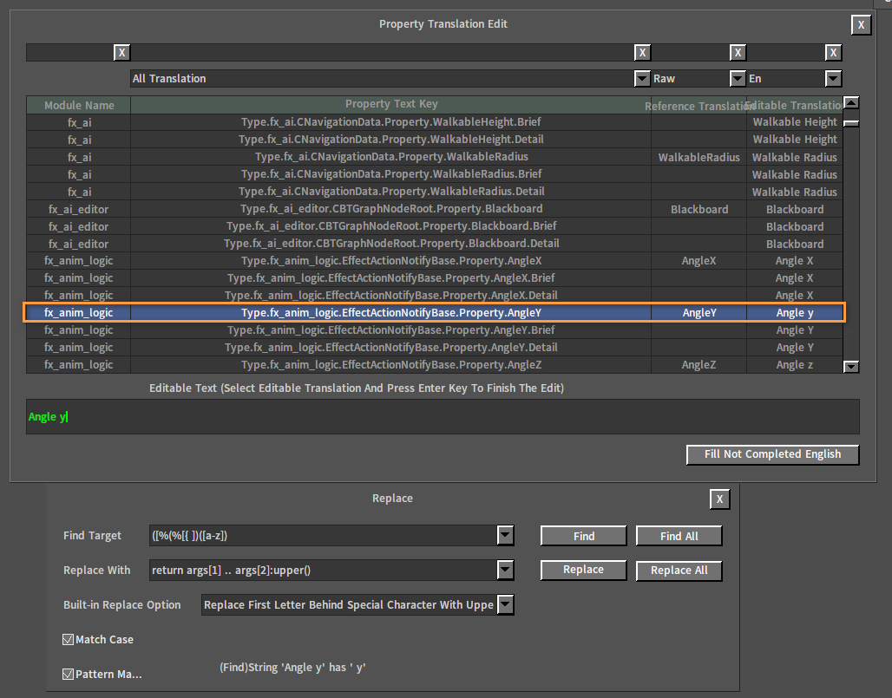Open the En editable language dropdown
The image size is (892, 698).
pyautogui.click(x=833, y=78)
